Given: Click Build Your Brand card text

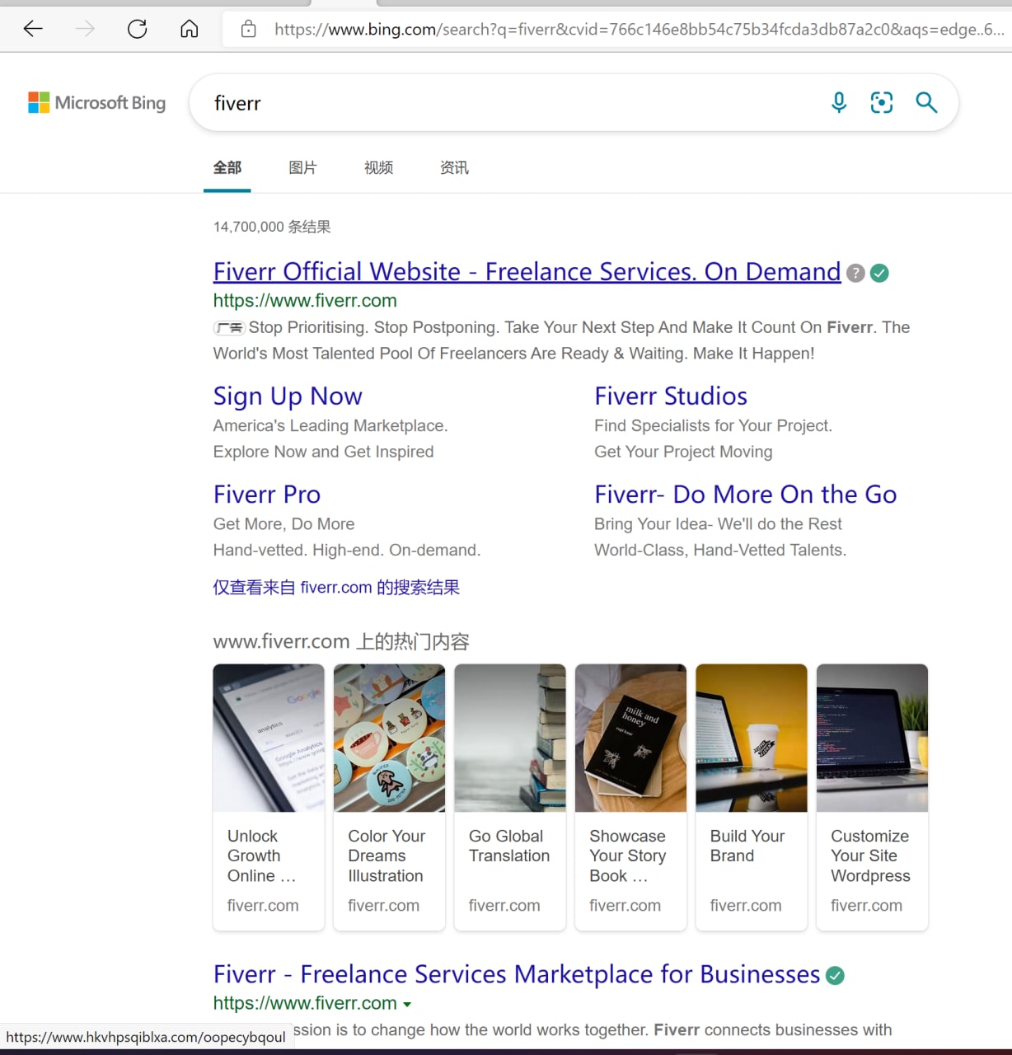Looking at the screenshot, I should (x=747, y=846).
